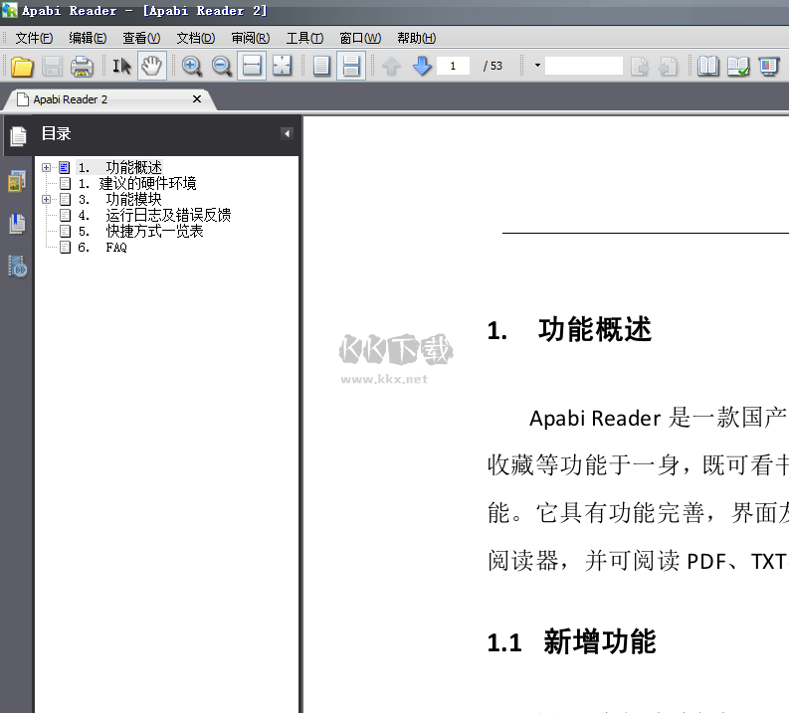
Task: Open the page thumbnails sidebar icon
Action: tap(17, 181)
